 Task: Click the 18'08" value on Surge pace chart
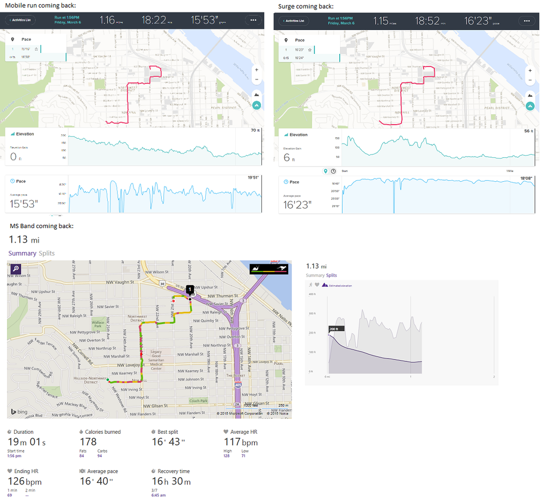coord(527,179)
